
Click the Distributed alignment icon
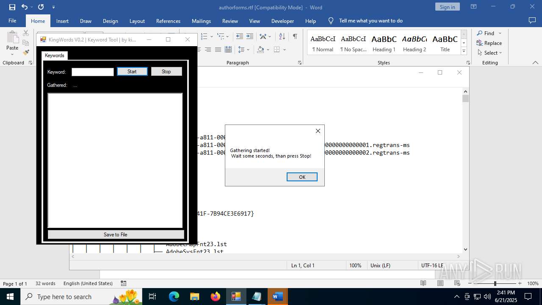tap(228, 50)
